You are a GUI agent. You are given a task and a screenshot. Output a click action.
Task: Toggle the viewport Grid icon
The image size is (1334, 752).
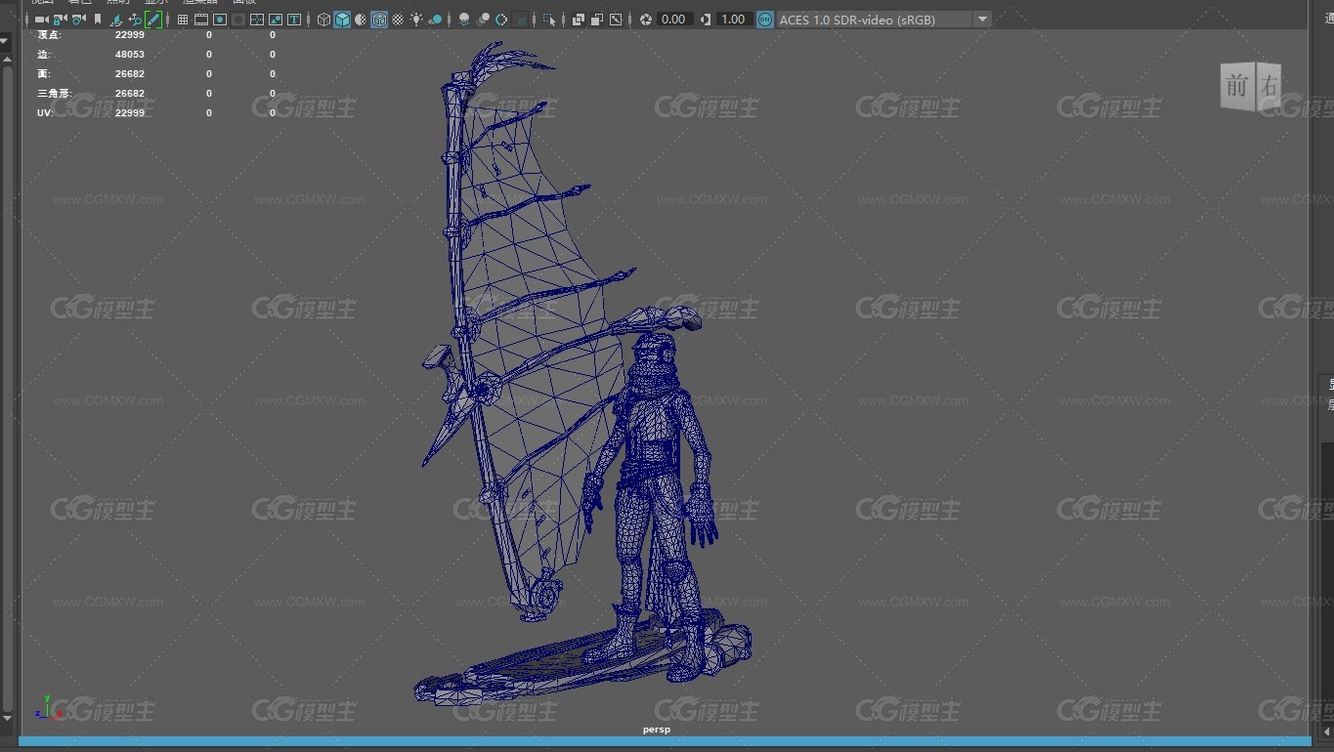(x=183, y=20)
